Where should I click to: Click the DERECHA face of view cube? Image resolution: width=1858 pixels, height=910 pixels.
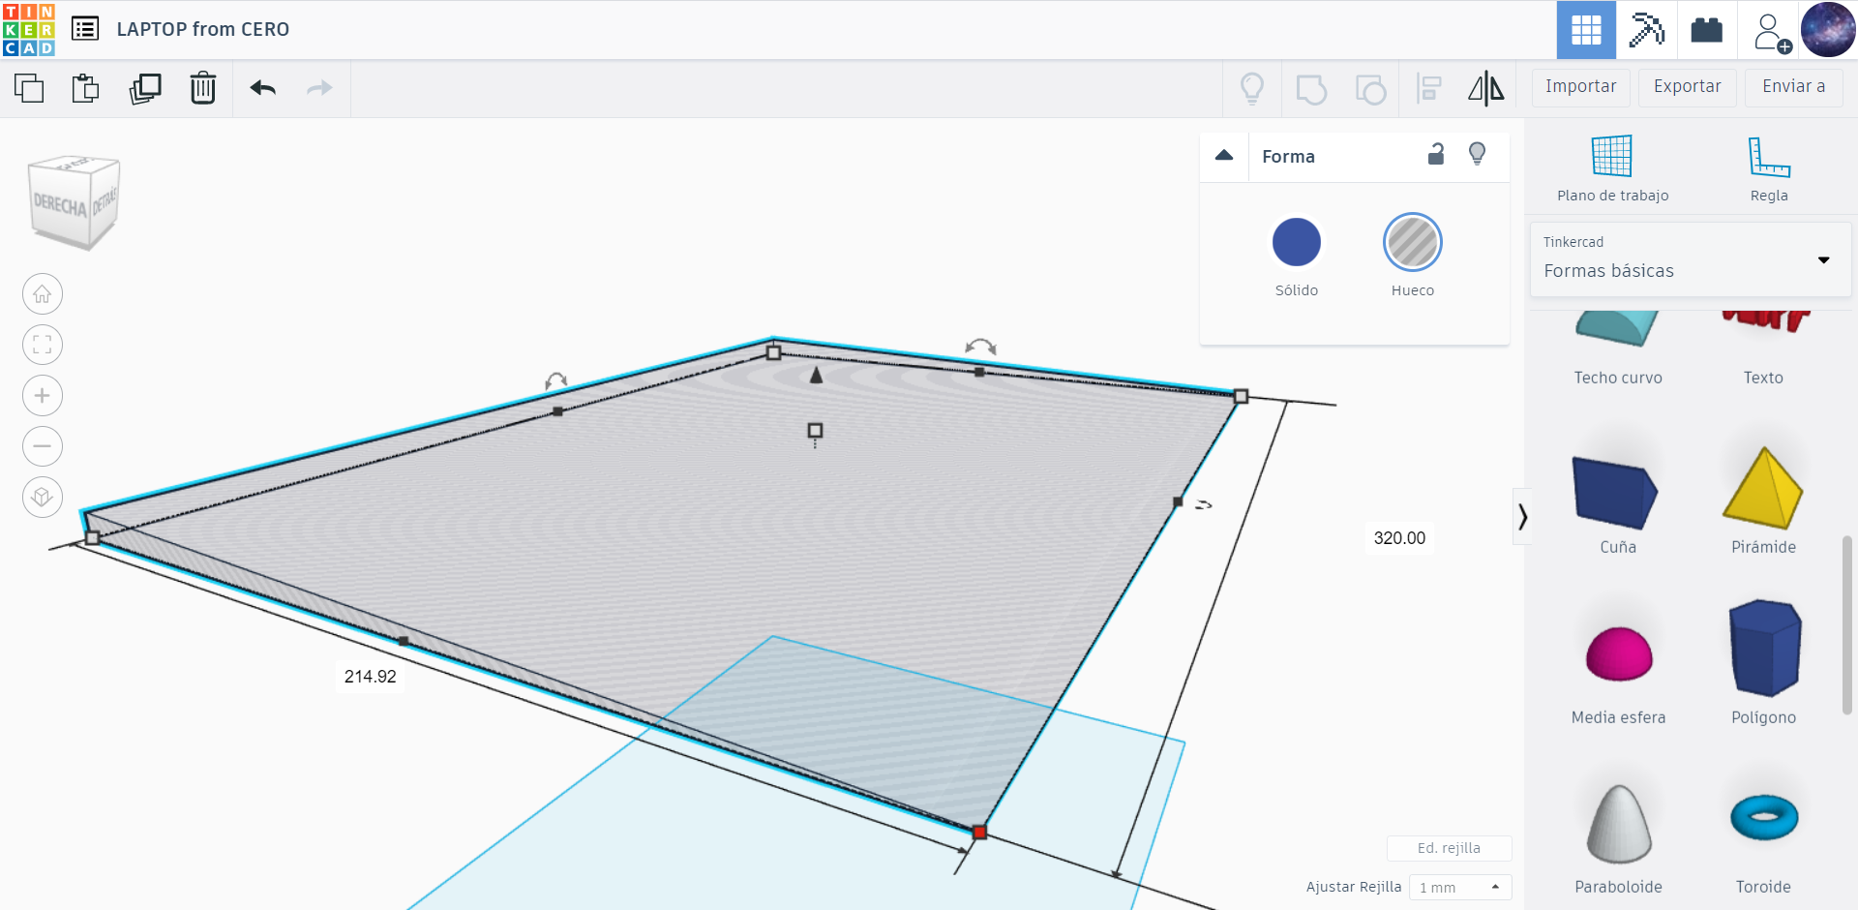[59, 204]
